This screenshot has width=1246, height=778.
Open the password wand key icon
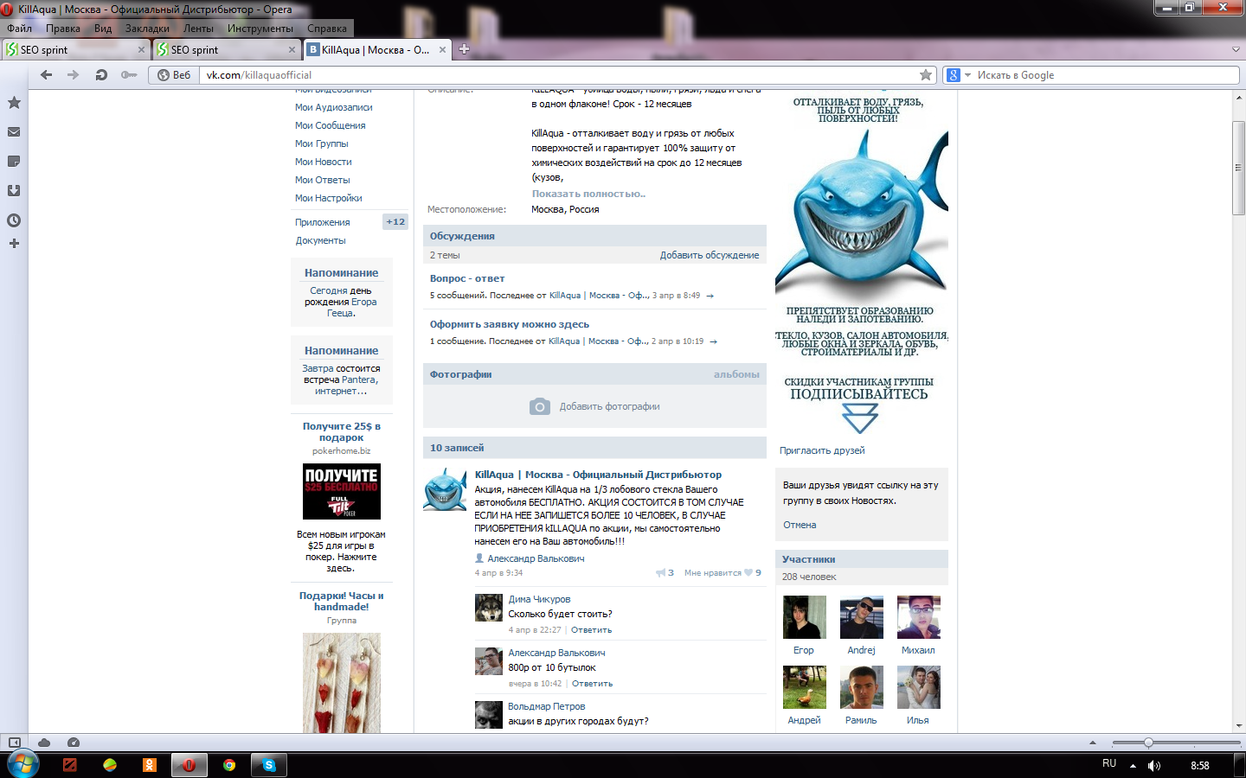(129, 75)
